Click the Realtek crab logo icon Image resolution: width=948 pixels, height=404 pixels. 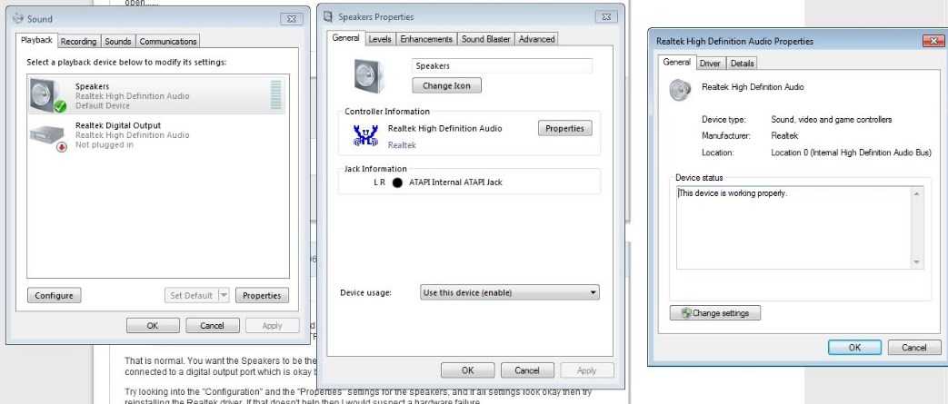[x=365, y=135]
